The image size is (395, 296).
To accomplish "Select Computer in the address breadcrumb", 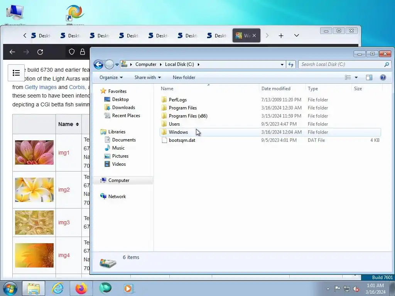I will (x=146, y=64).
